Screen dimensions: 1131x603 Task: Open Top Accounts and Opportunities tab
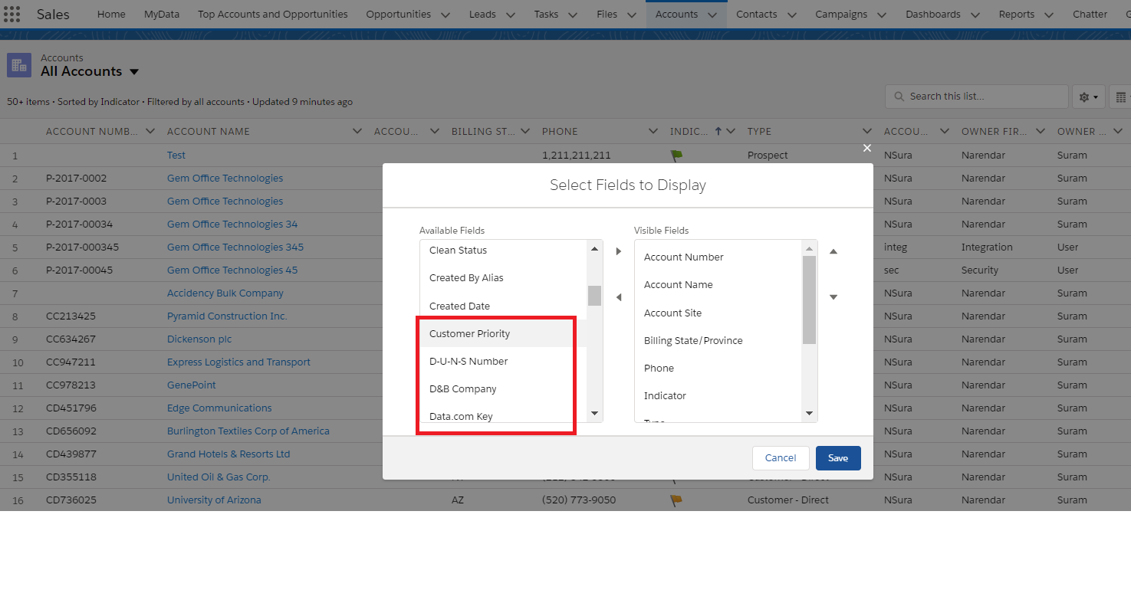tap(272, 15)
